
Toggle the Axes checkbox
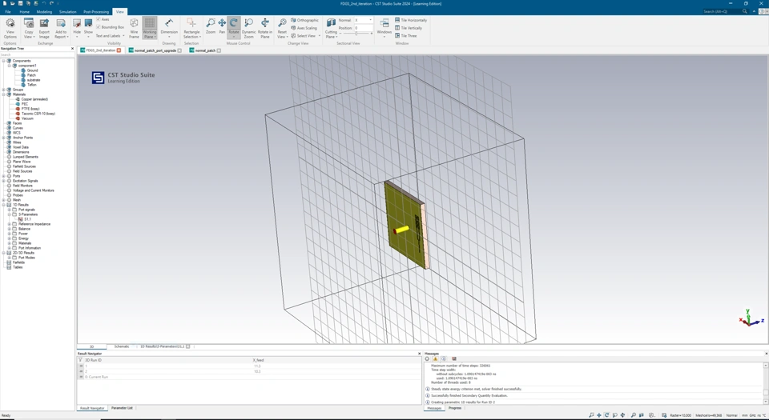click(x=98, y=19)
